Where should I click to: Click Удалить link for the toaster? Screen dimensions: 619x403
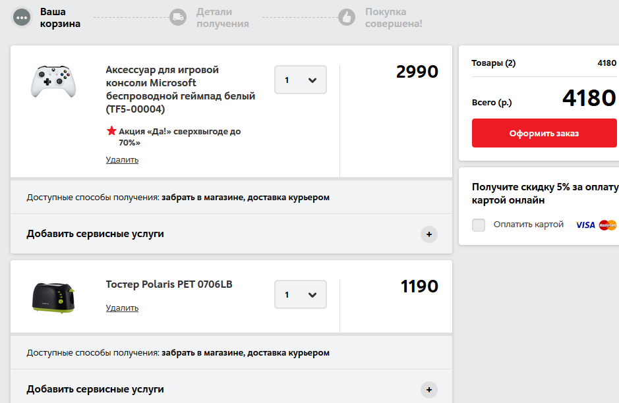pos(122,308)
